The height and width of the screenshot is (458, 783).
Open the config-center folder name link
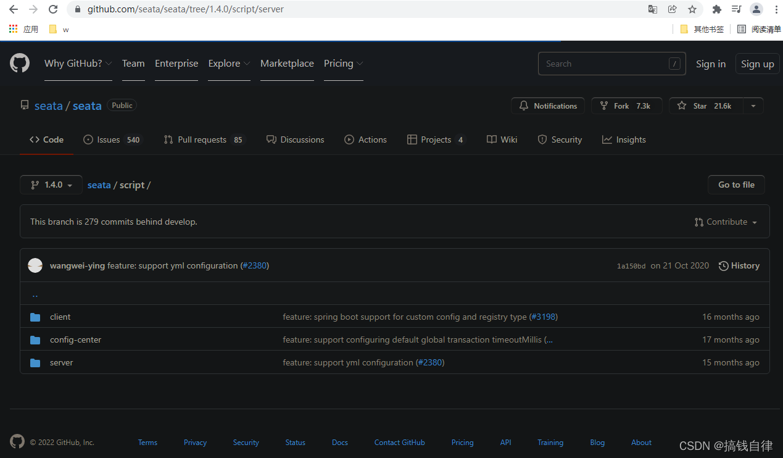[76, 339]
